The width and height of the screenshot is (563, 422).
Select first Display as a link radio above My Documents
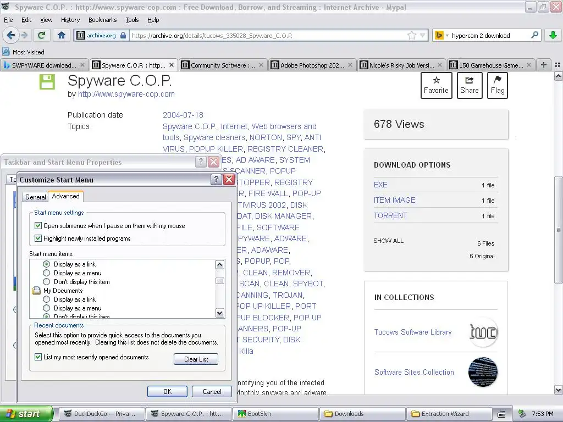tap(46, 264)
